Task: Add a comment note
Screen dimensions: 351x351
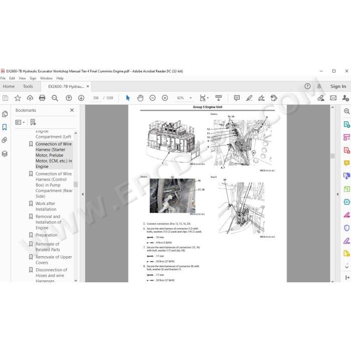Action: [237, 98]
